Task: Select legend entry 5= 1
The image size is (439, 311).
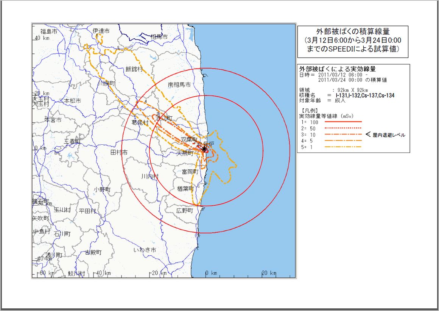Action: [307, 147]
